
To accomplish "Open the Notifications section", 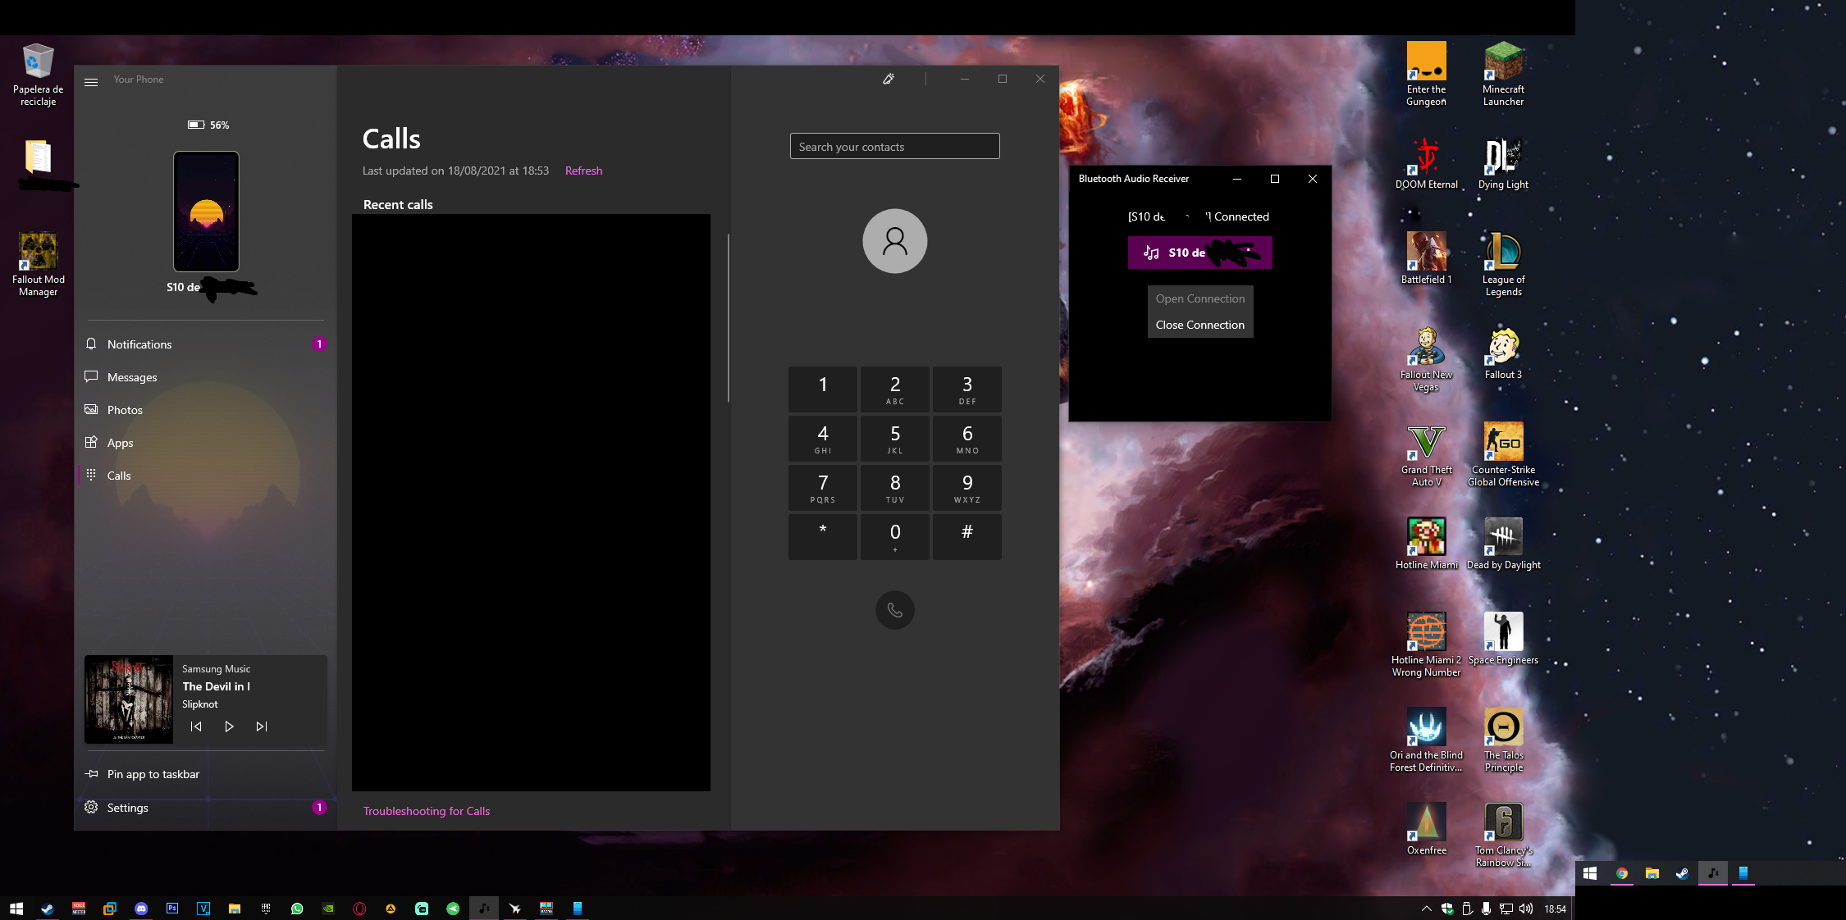I will pos(139,344).
